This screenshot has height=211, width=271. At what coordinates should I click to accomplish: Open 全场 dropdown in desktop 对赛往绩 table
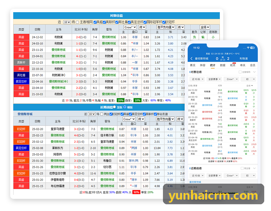[x=205, y=27]
